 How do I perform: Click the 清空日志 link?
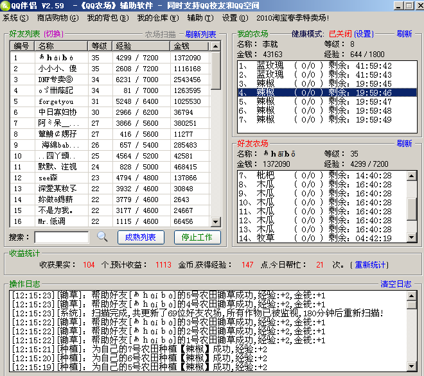click(x=396, y=284)
